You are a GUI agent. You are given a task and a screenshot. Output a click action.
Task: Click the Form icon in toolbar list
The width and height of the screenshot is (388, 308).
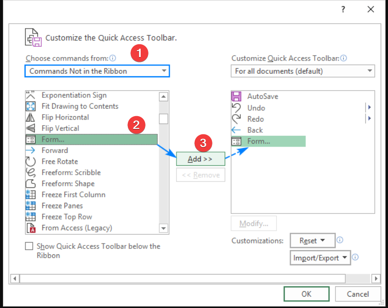(236, 141)
